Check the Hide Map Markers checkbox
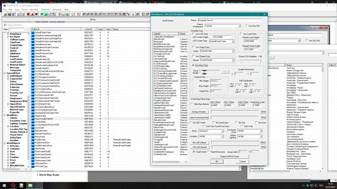This screenshot has height=189, width=337. [x=192, y=104]
